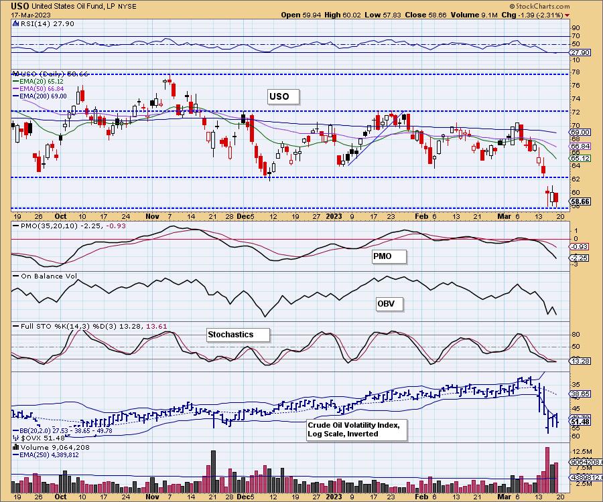Click the purple EMA(50) legend line
The image size is (603, 502).
(x=16, y=89)
